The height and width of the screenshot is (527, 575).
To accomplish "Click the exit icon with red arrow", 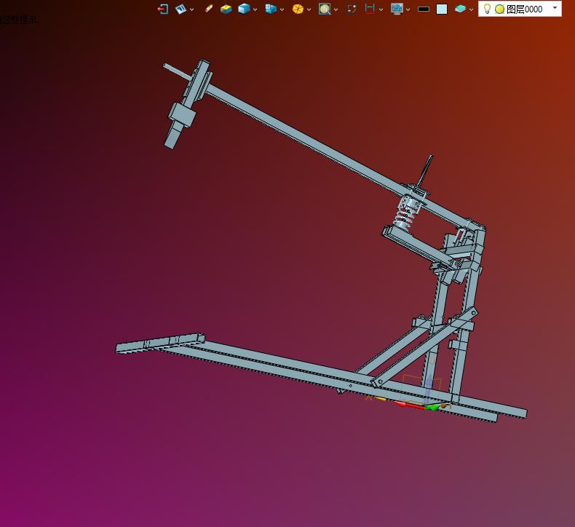I will point(163,9).
